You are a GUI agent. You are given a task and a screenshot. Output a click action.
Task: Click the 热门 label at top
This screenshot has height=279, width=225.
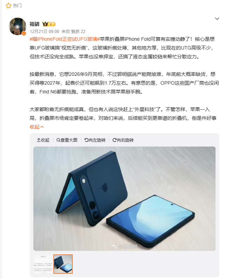pyautogui.click(x=17, y=6)
